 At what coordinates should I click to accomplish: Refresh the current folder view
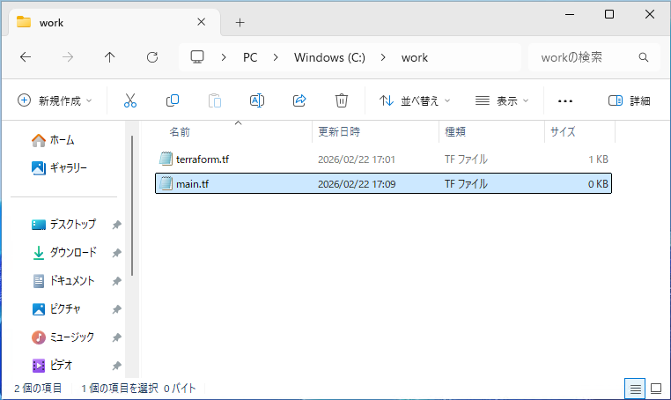point(152,57)
